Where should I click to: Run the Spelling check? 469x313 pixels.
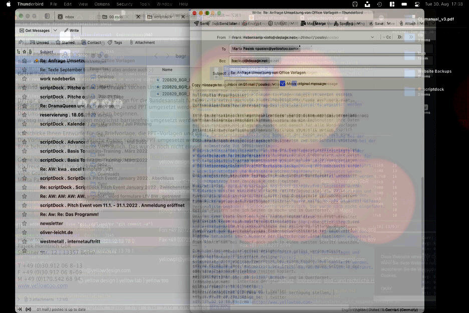[x=344, y=24]
